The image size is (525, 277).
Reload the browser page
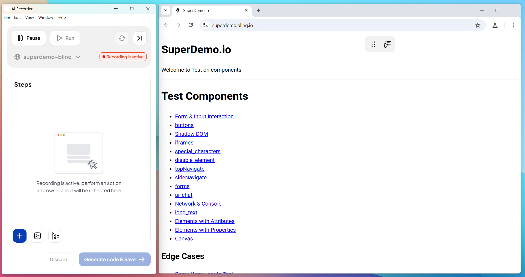[191, 25]
